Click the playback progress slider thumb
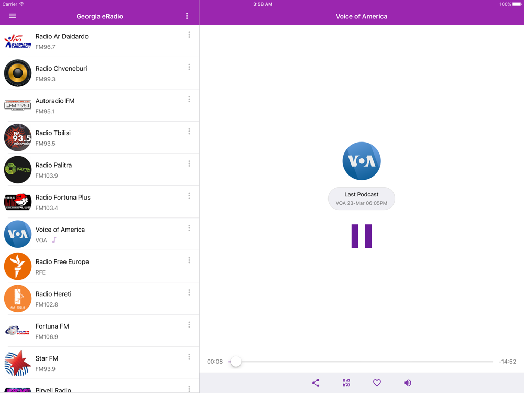 tap(236, 362)
